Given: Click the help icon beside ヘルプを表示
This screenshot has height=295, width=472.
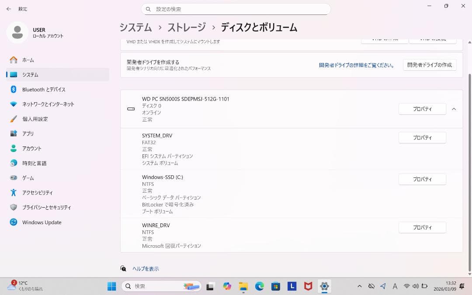Looking at the screenshot, I should pos(123,268).
